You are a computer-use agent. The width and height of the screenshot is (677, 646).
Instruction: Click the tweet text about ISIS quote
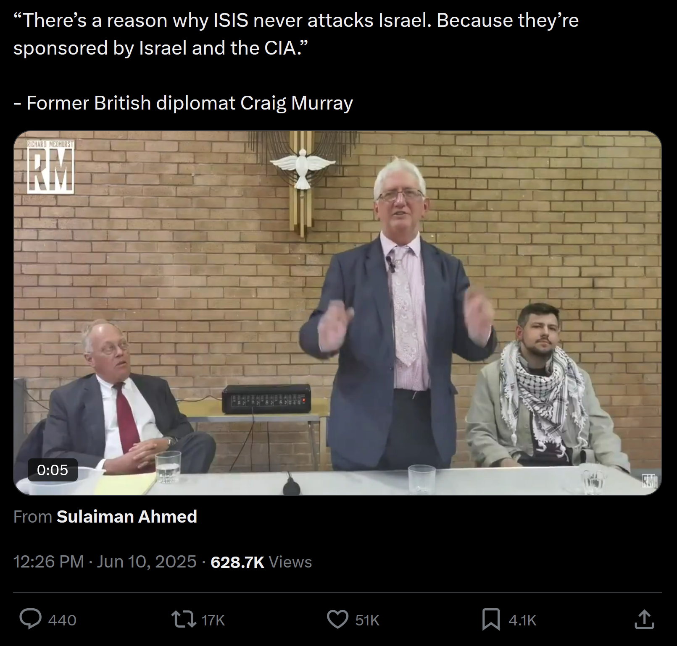pyautogui.click(x=296, y=34)
